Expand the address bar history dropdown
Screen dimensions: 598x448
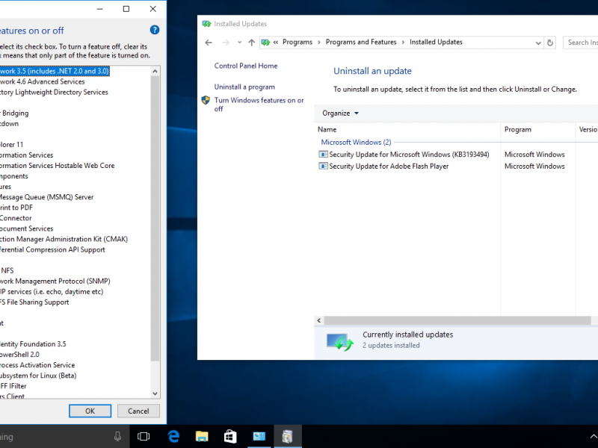(x=538, y=43)
